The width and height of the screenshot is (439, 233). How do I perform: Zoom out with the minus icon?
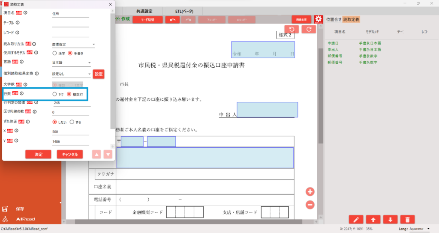tap(310, 205)
